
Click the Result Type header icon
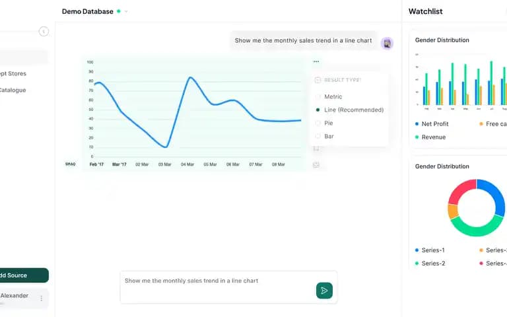318,80
